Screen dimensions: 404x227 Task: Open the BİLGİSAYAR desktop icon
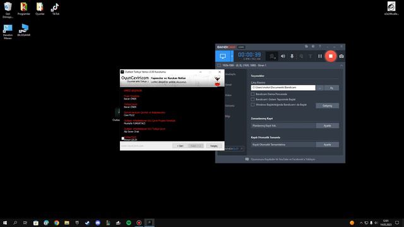(x=24, y=30)
